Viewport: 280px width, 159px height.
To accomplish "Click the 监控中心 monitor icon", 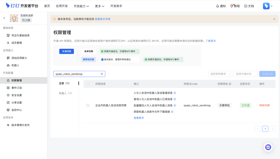I will click(8, 110).
